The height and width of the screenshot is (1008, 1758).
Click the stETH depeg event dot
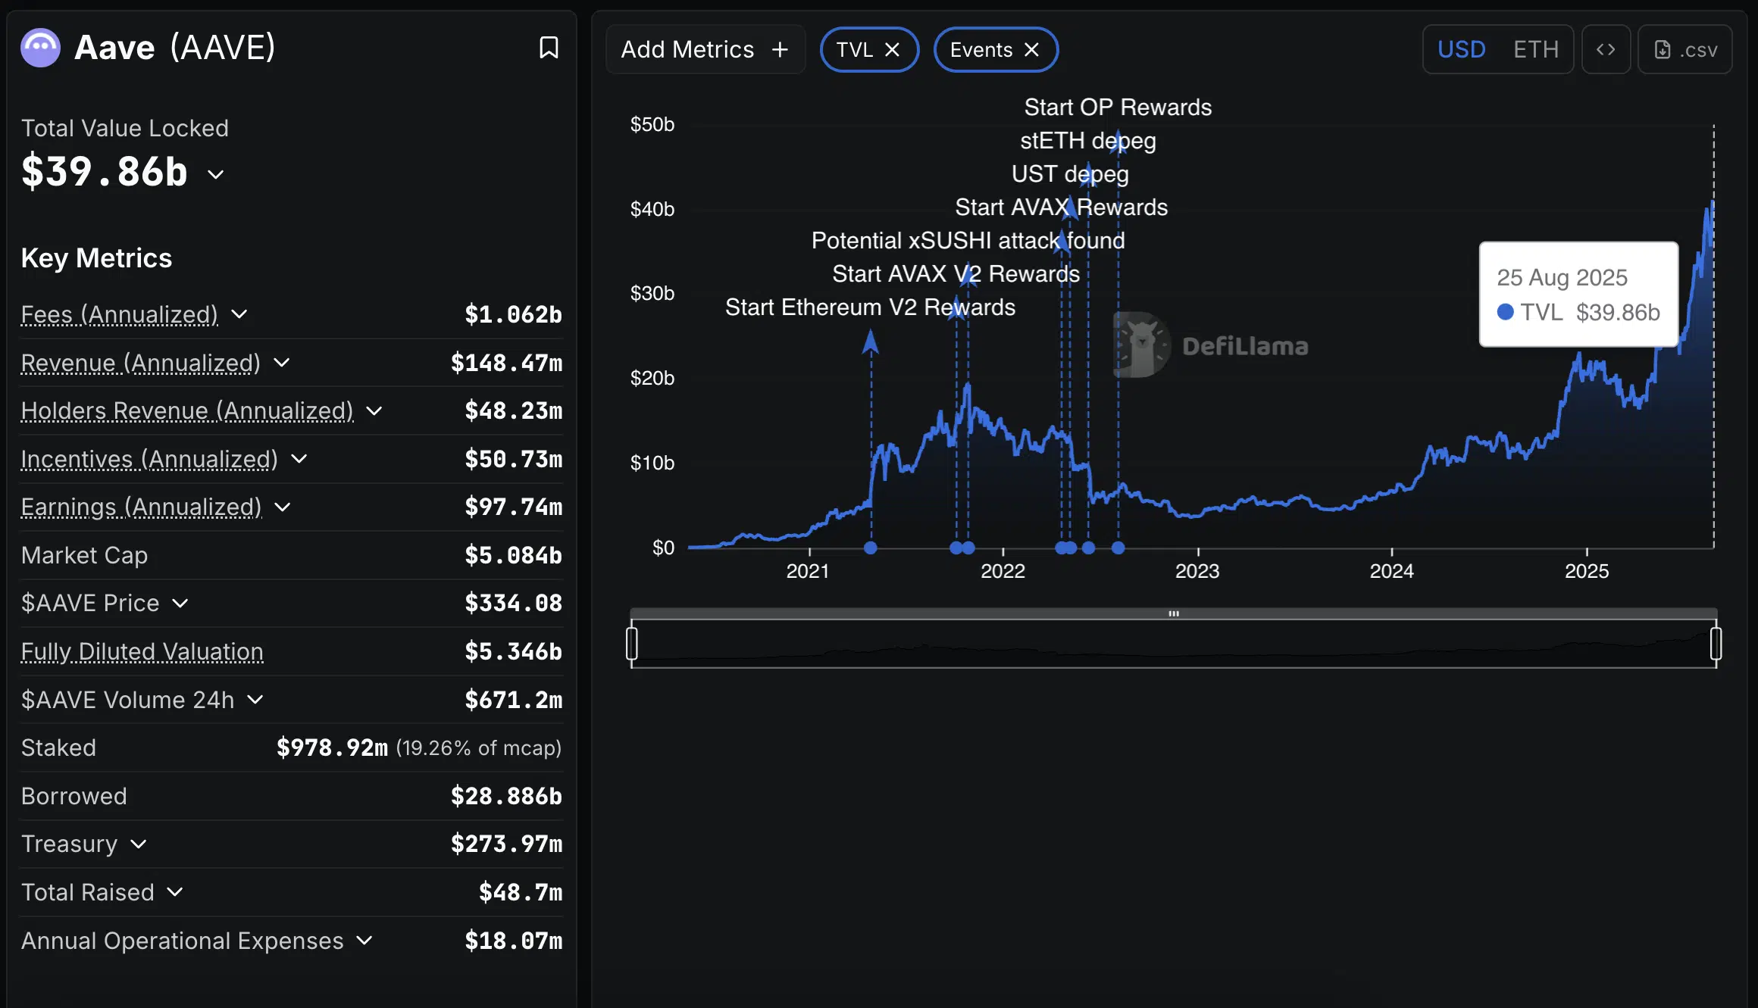pyautogui.click(x=1089, y=548)
